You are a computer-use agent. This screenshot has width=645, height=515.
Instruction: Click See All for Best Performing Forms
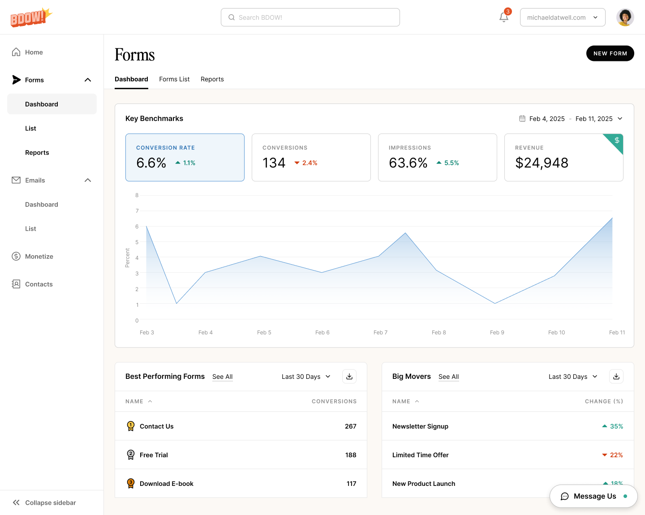[223, 377]
